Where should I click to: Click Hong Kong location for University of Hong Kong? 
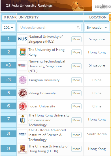[97, 52]
